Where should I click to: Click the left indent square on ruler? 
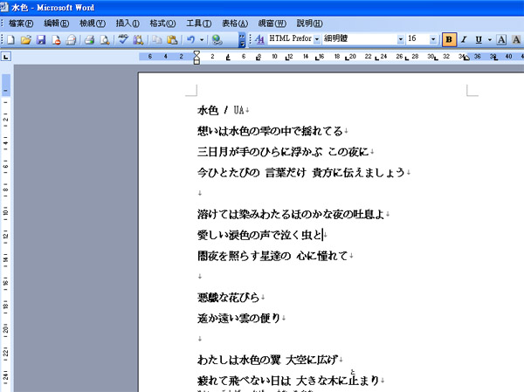coord(196,62)
